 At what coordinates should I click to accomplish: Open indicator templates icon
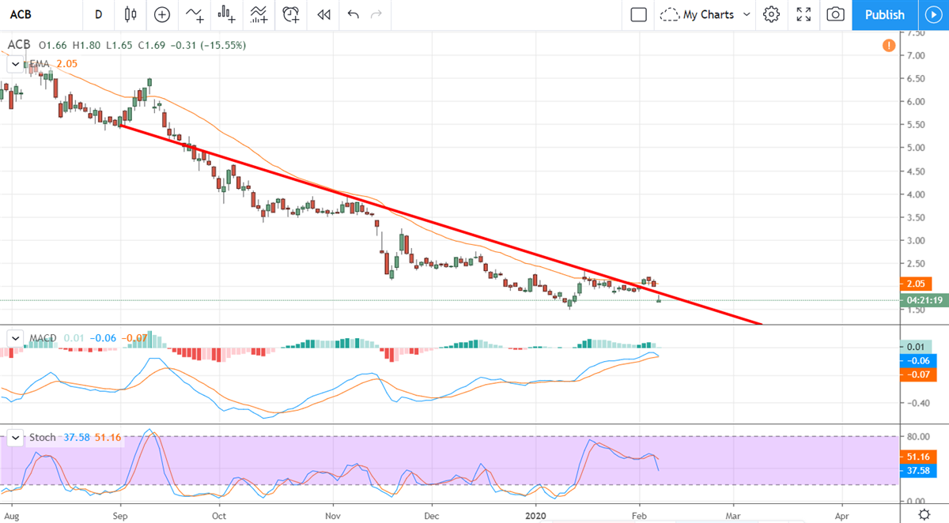click(x=259, y=14)
